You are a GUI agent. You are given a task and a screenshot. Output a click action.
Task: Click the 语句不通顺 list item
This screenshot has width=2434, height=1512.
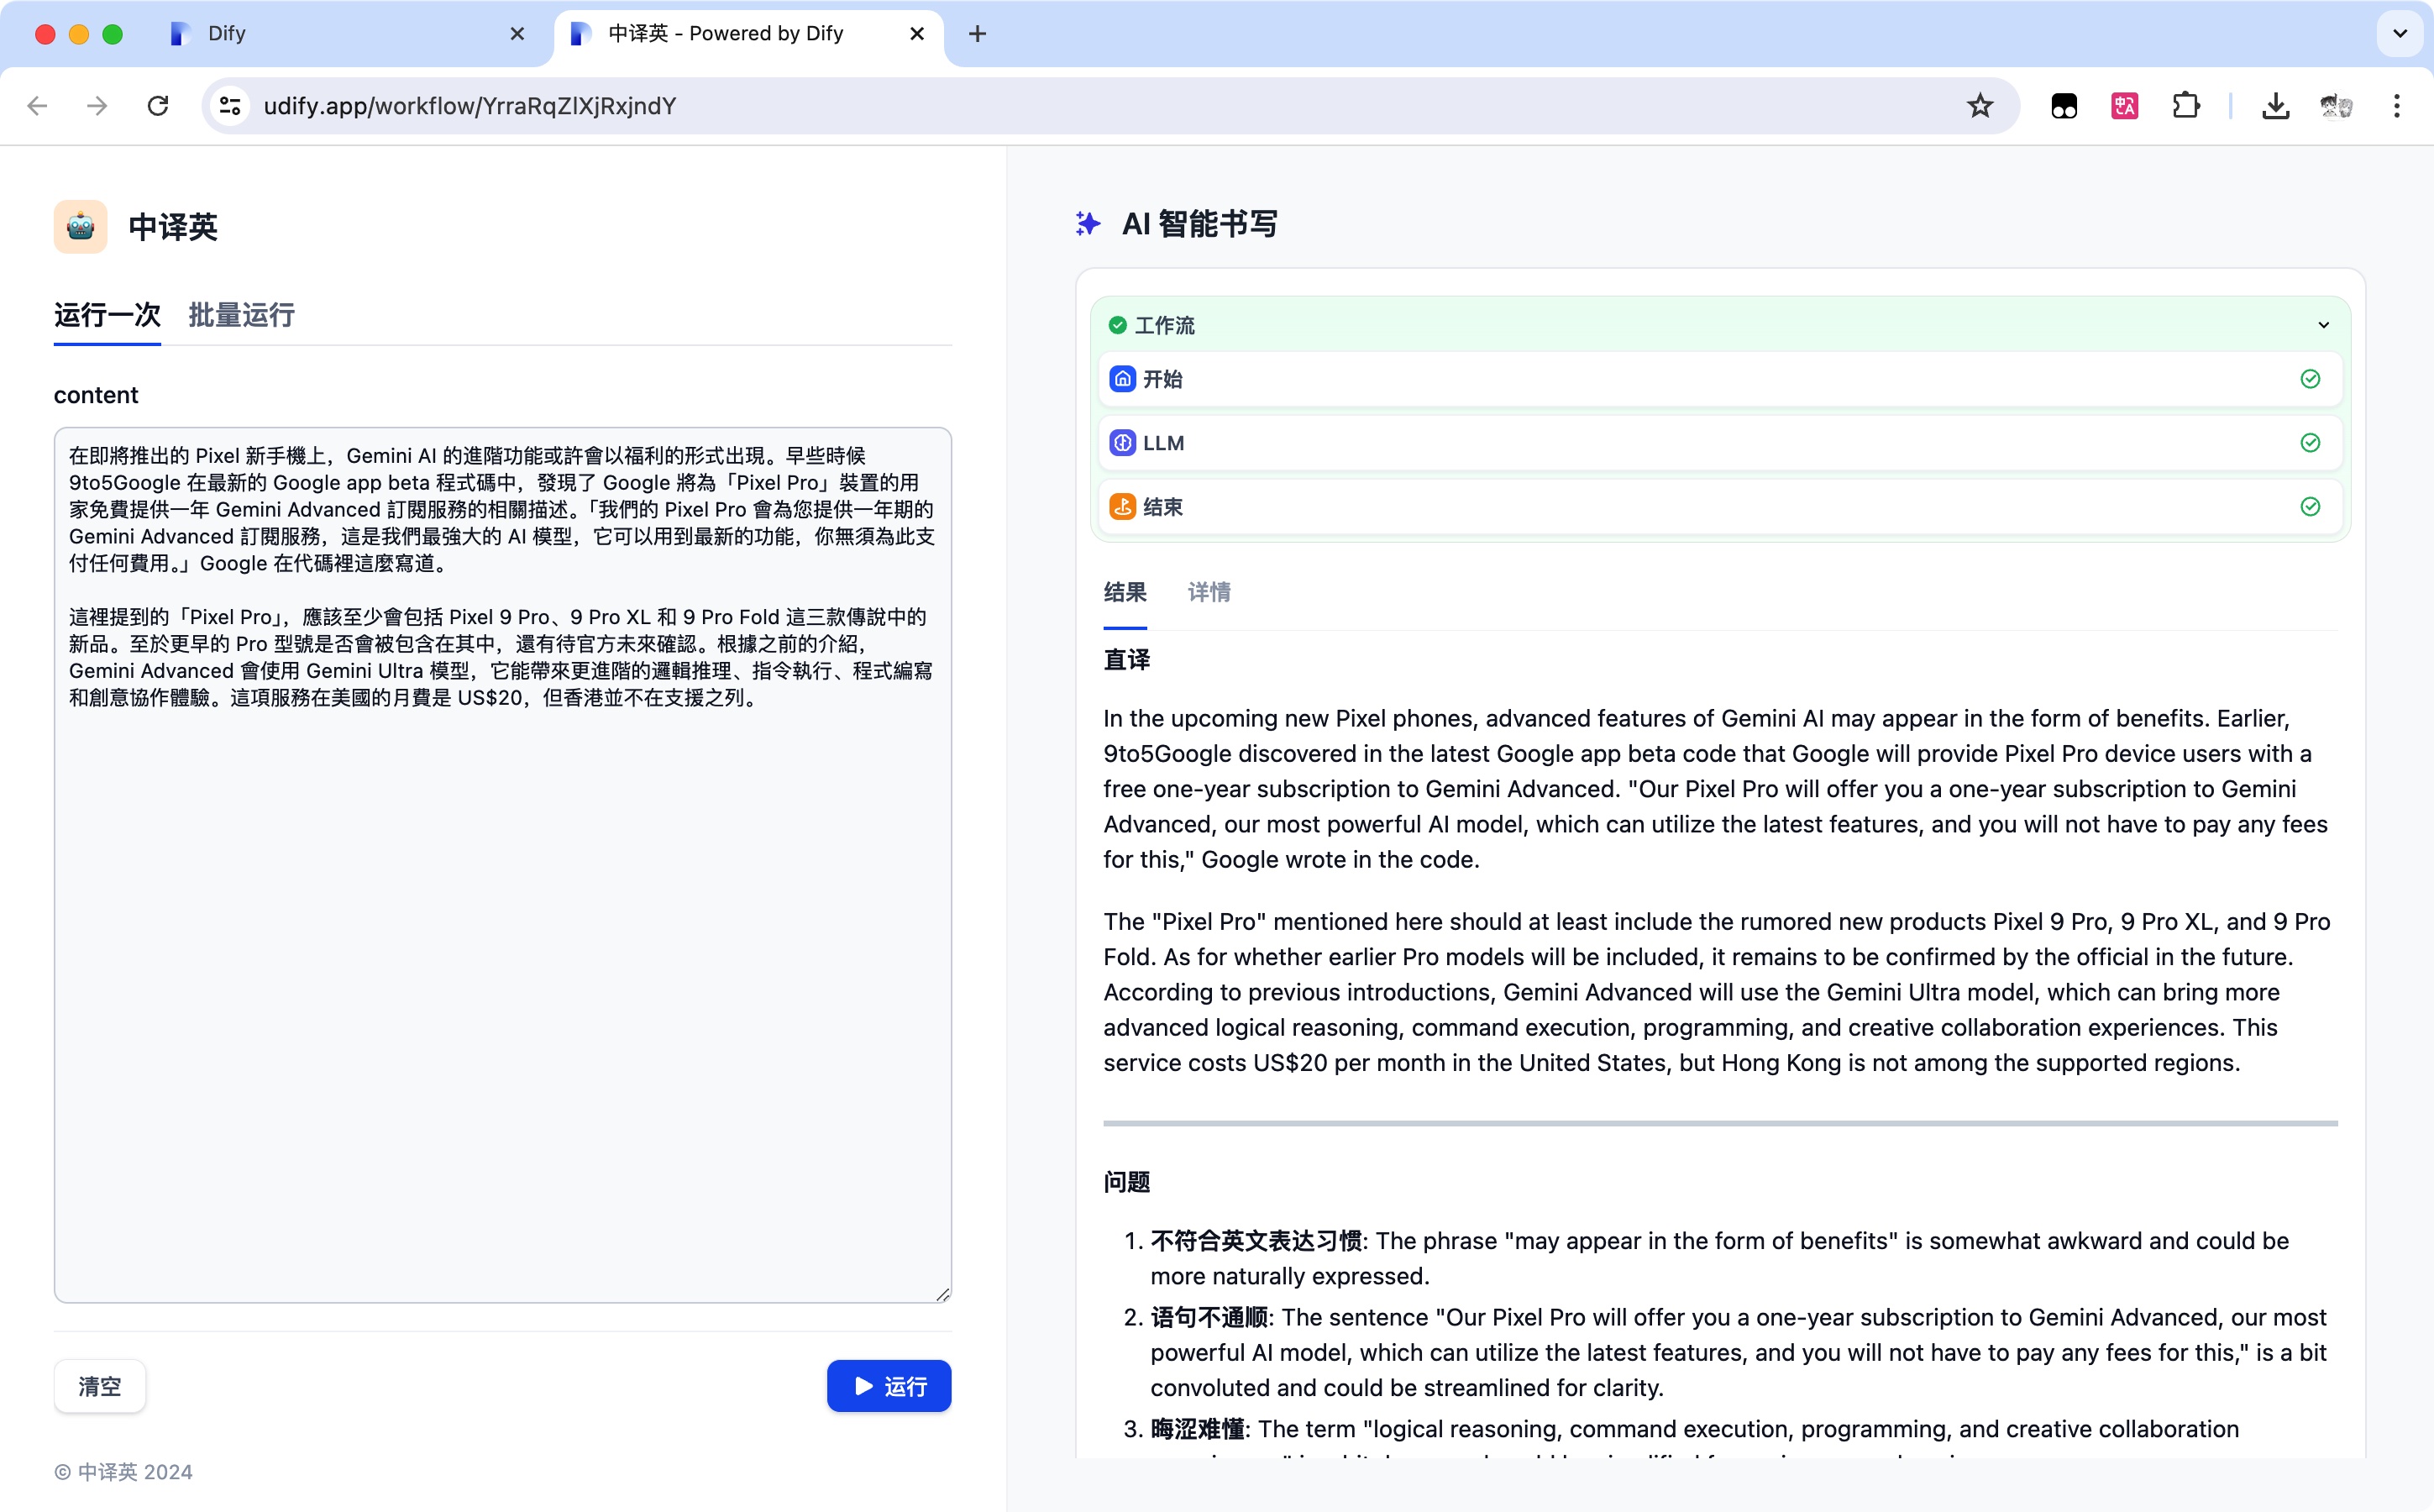[x=1739, y=1352]
